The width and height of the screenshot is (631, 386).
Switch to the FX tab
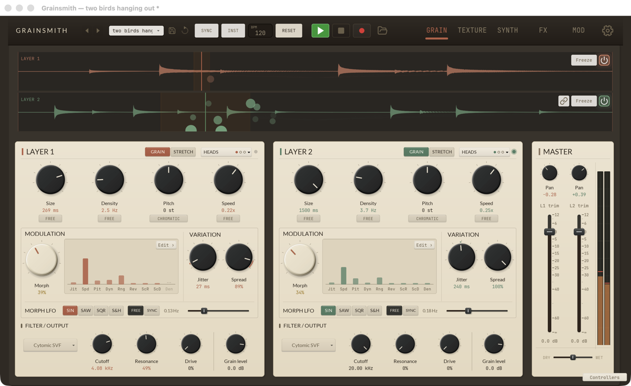coord(543,30)
